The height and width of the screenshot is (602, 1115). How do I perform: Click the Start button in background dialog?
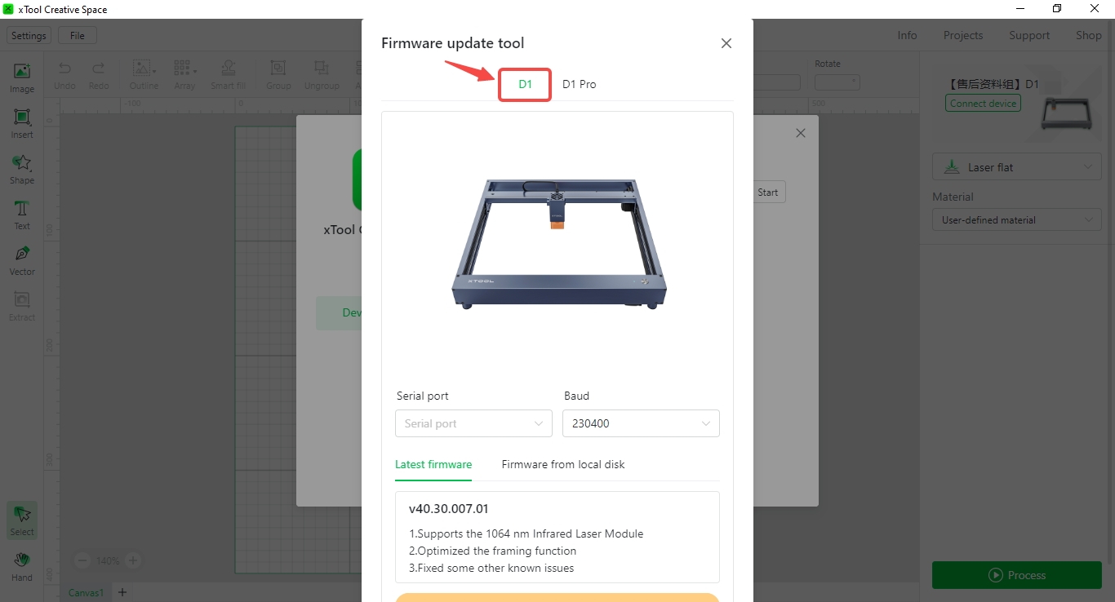click(768, 193)
